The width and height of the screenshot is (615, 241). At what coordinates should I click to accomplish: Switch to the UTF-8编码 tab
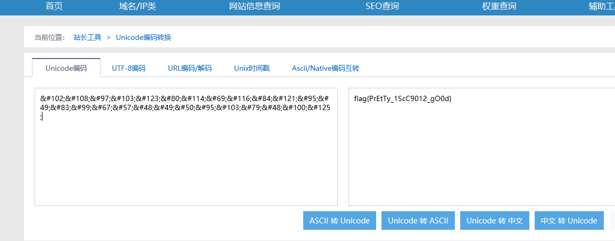(x=129, y=68)
